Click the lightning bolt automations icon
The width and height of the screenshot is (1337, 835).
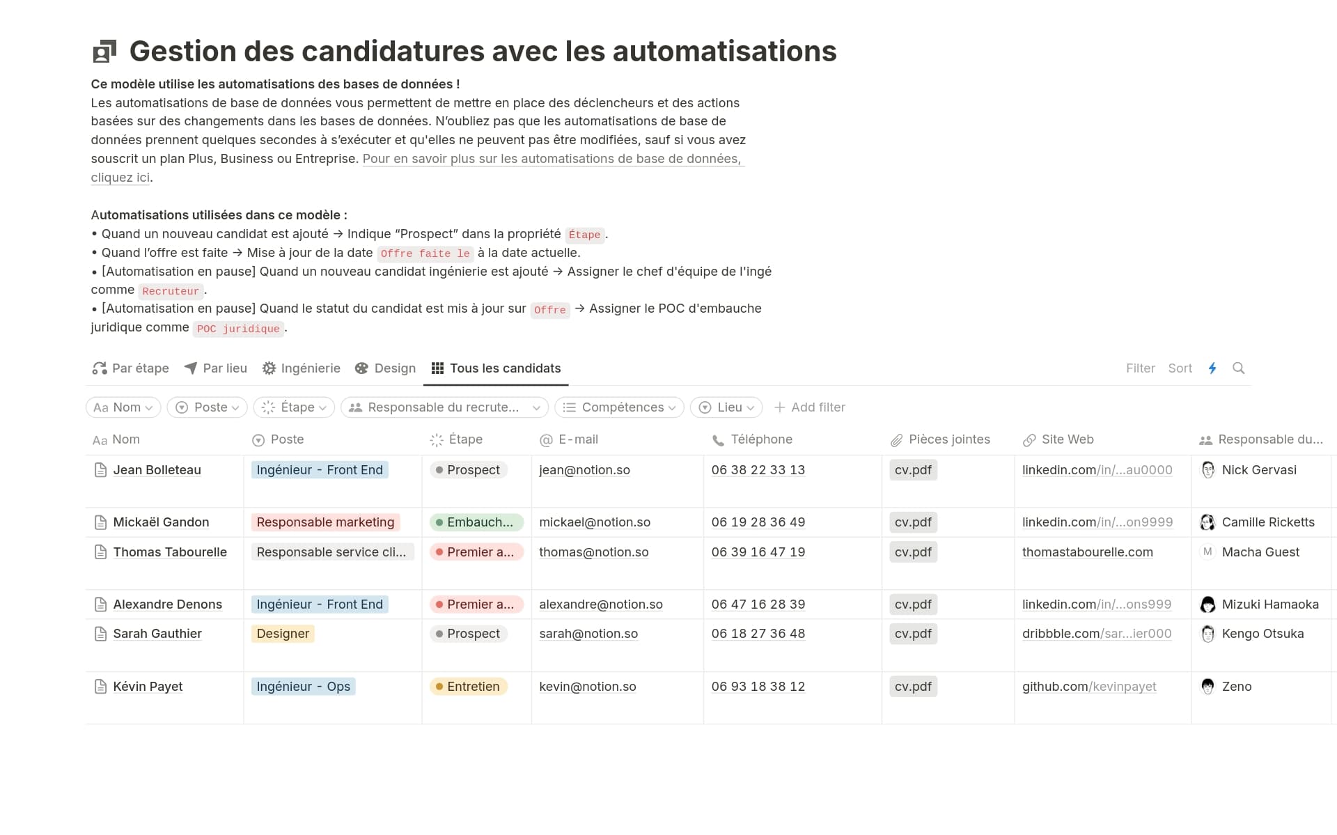click(1212, 368)
